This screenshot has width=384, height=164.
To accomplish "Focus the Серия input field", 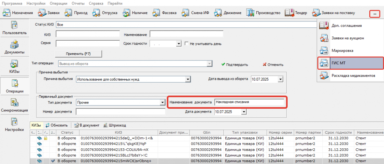I will coord(88,43).
